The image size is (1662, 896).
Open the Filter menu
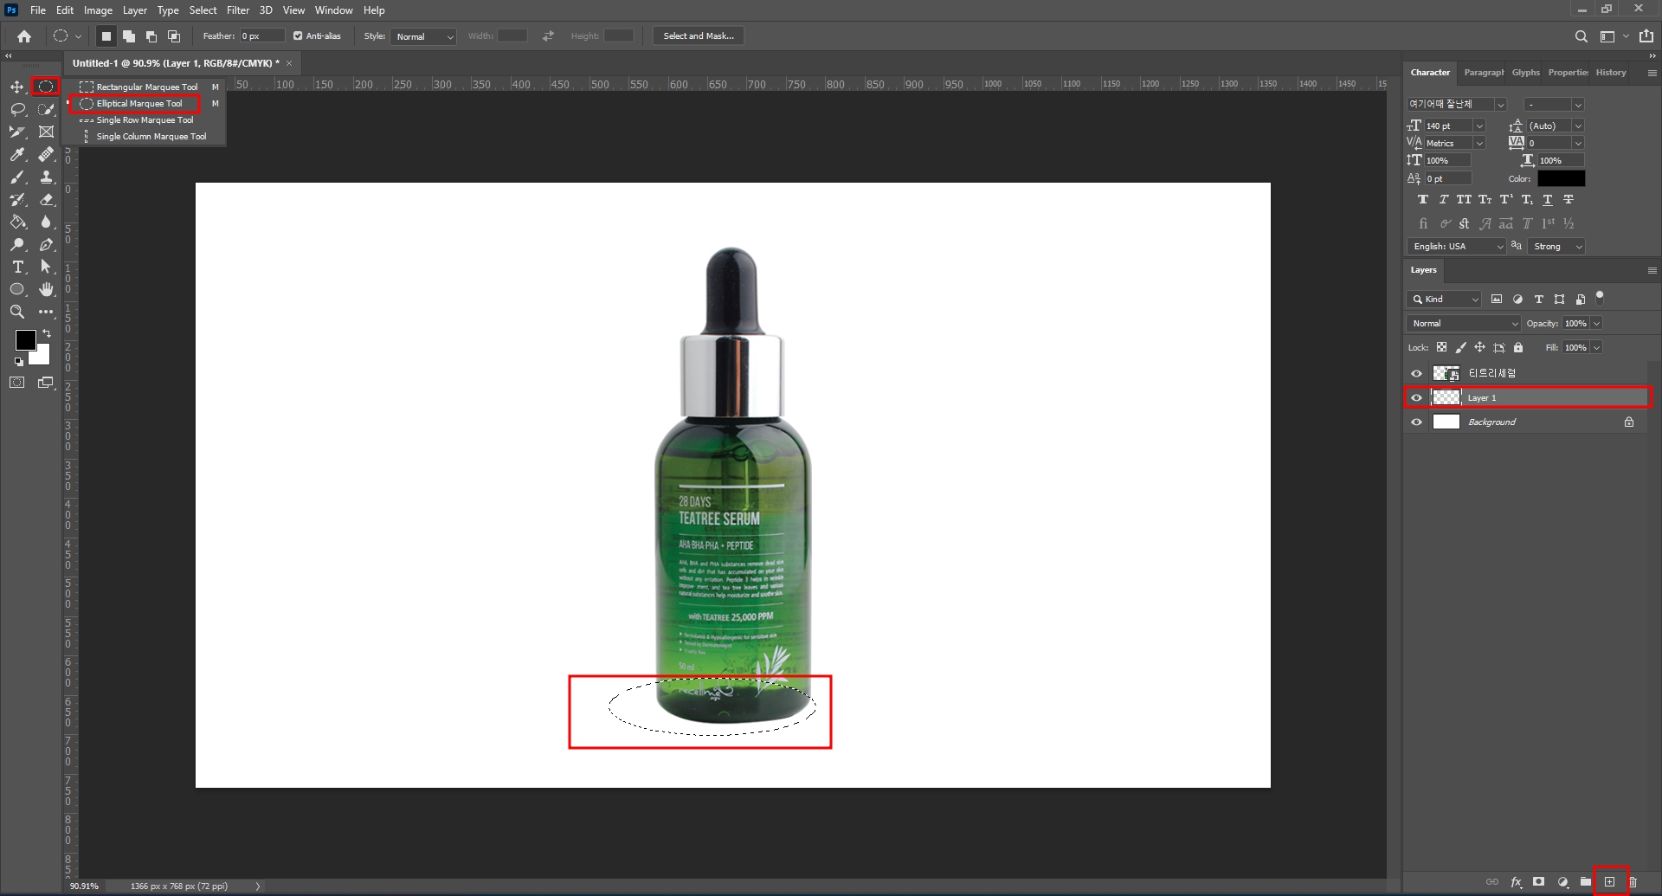tap(238, 10)
